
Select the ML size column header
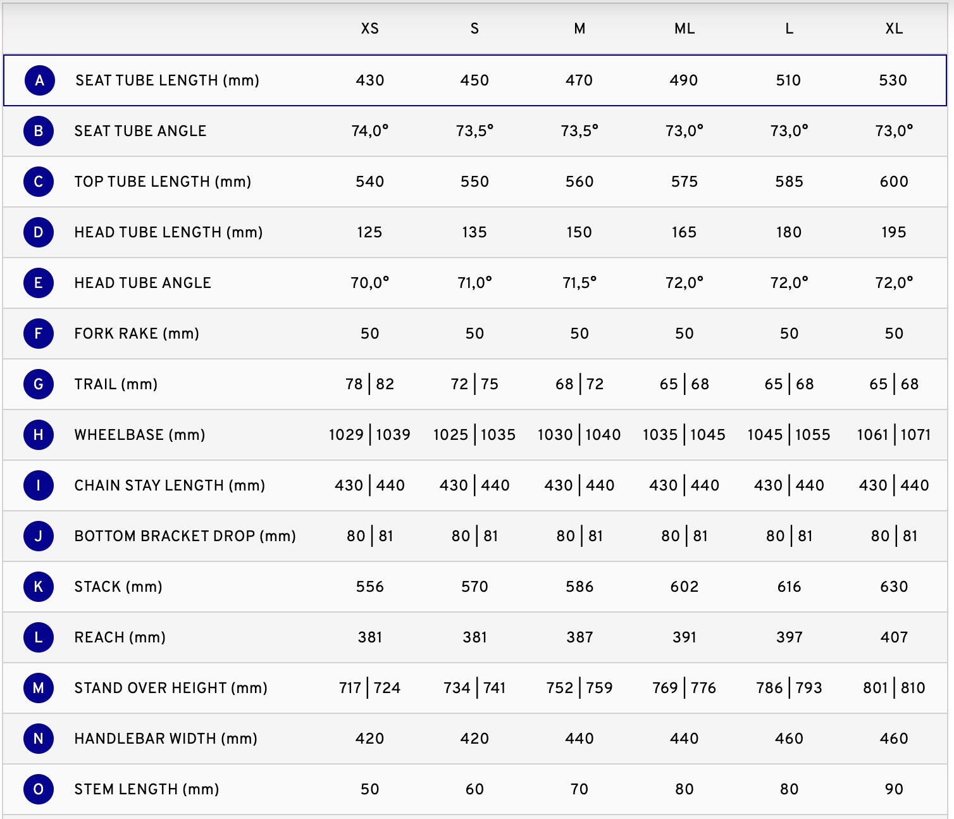point(685,28)
